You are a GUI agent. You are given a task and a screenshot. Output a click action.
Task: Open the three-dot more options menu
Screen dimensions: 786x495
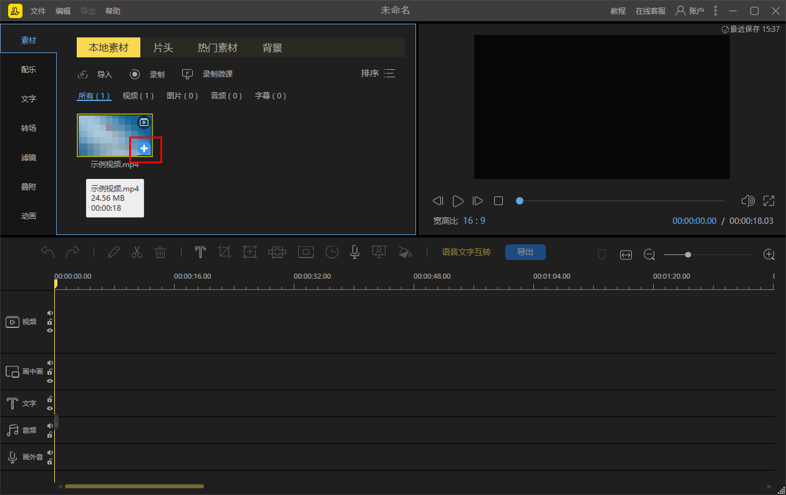coord(716,11)
